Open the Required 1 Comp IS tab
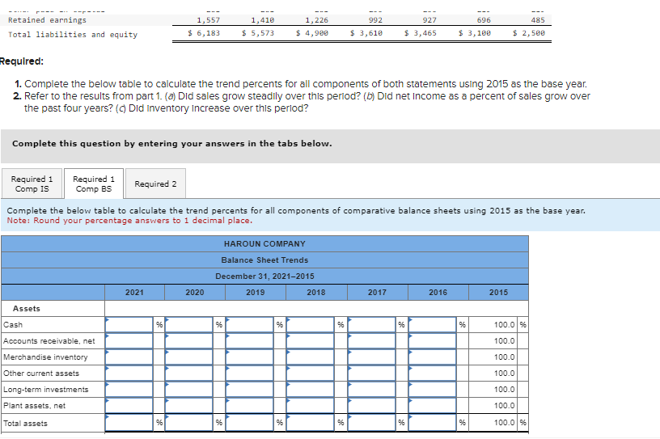This screenshot has height=439, width=660. (32, 184)
